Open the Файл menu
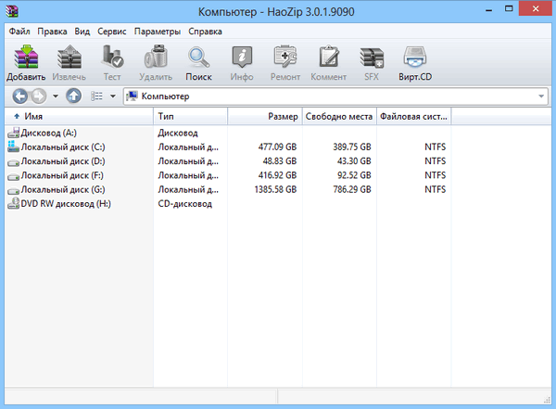Screen dimensions: 556x409 pos(19,31)
